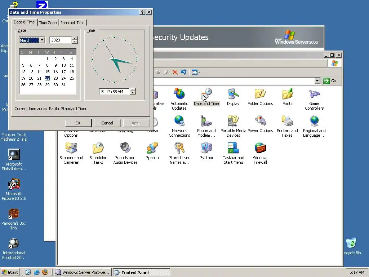Open Printers and Faxes icon
The height and width of the screenshot is (277, 369).
[287, 126]
